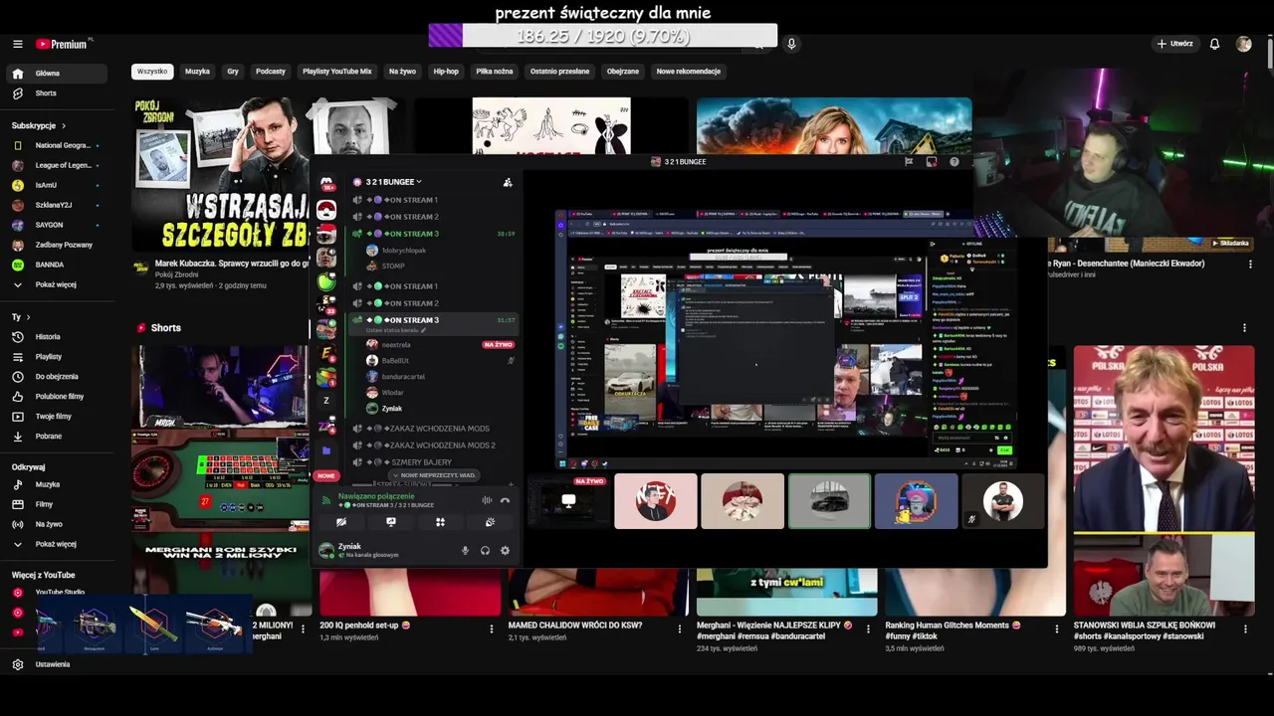Open YouTube notifications bell
This screenshot has height=716, width=1274.
(1214, 44)
